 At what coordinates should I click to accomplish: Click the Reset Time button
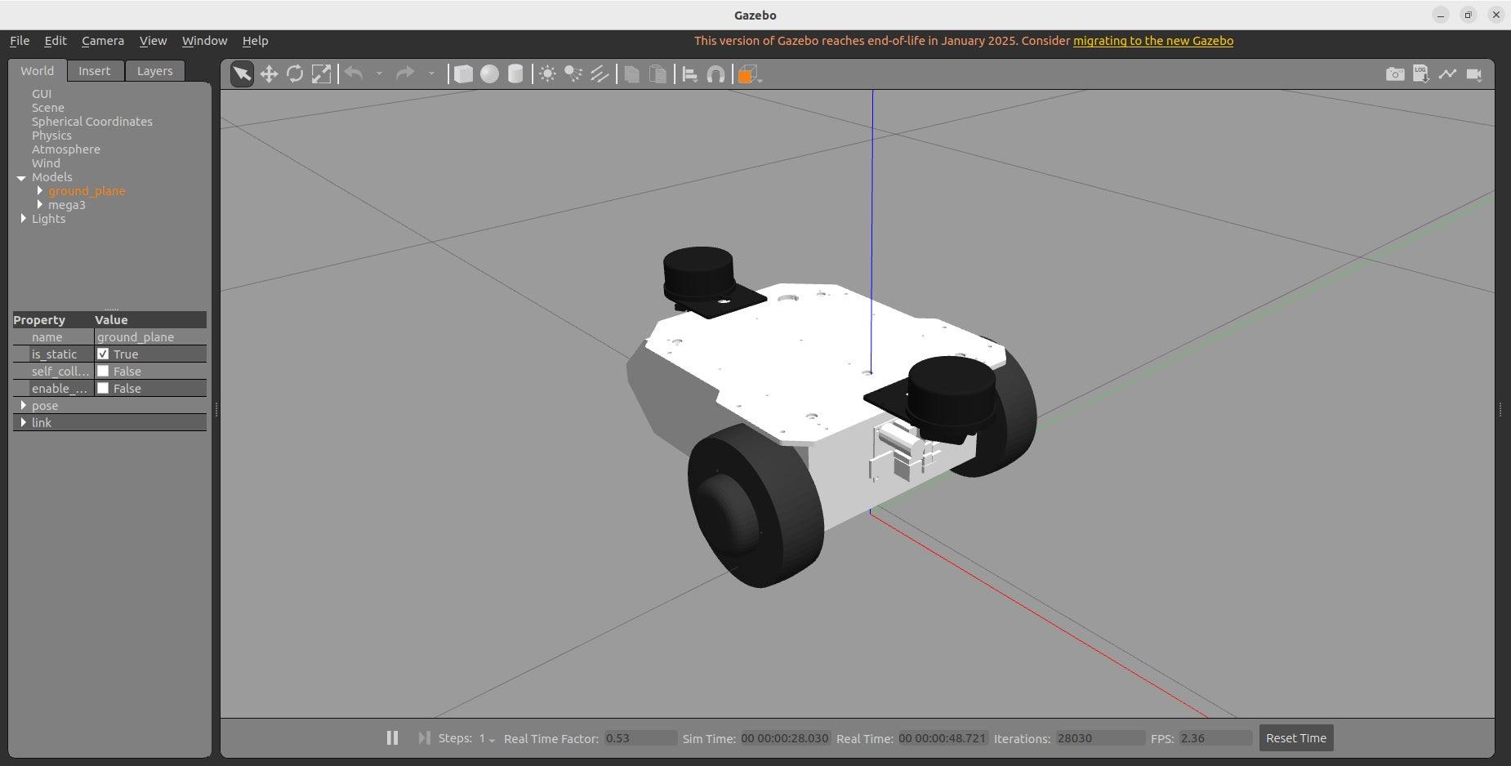click(1295, 738)
